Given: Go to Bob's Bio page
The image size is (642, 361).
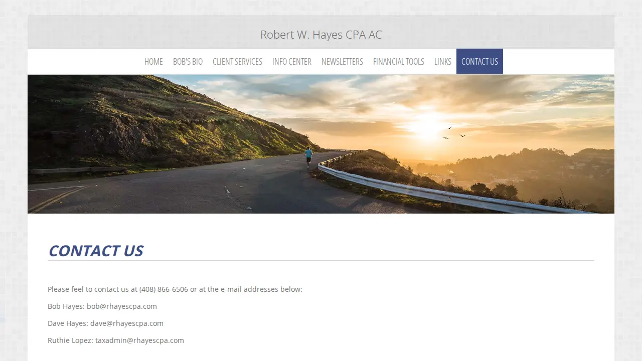Looking at the screenshot, I should (x=188, y=61).
